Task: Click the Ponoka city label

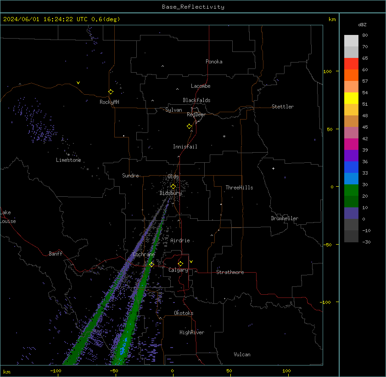Action: click(214, 62)
